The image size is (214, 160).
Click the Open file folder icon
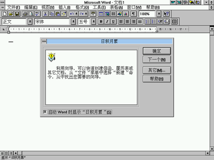tap(11, 14)
